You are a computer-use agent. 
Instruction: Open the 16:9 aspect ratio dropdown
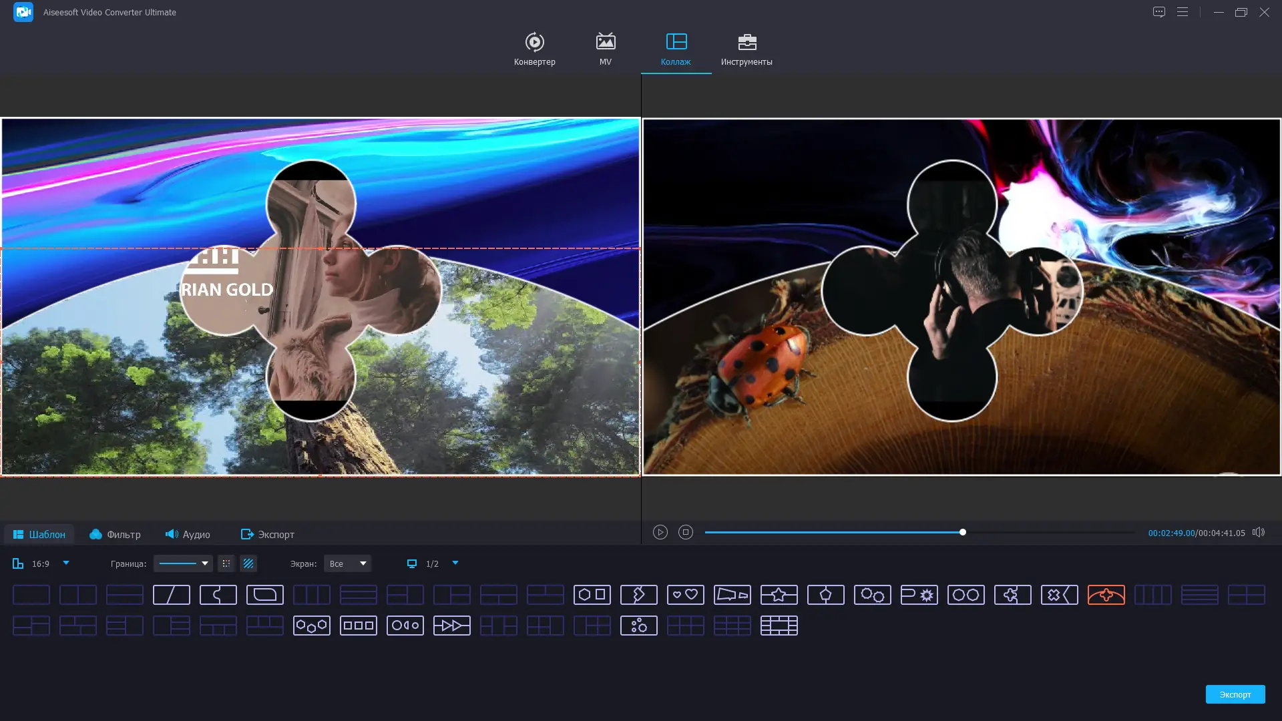click(65, 563)
